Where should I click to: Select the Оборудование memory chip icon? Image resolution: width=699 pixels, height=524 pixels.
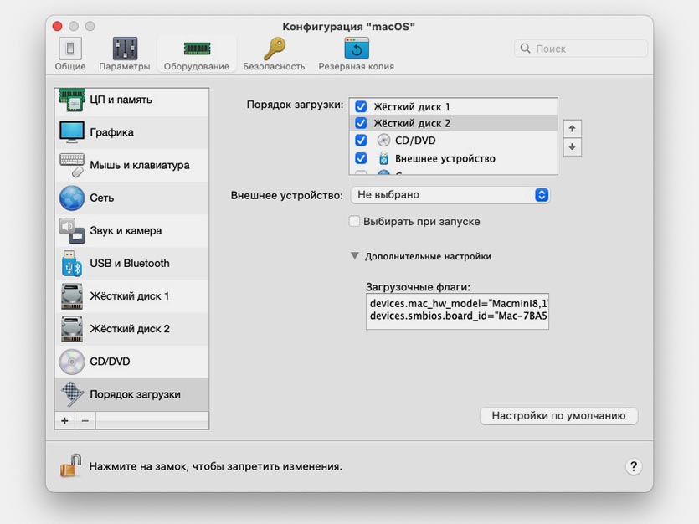coord(197,48)
